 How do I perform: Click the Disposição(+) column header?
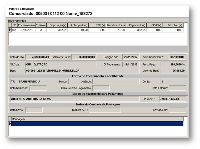pos(57,25)
